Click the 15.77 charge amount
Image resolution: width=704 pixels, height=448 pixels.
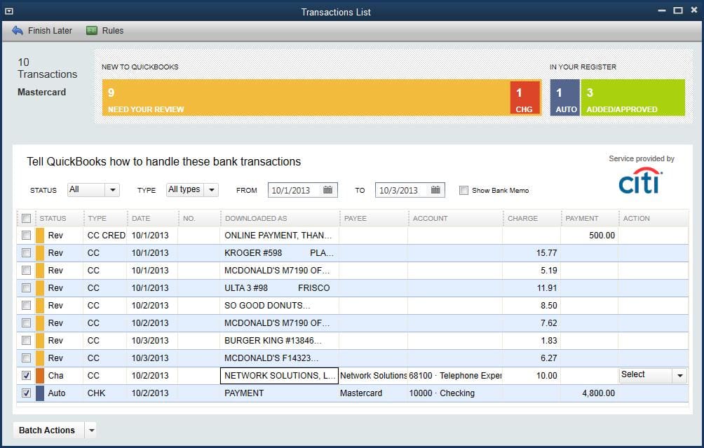pyautogui.click(x=546, y=252)
